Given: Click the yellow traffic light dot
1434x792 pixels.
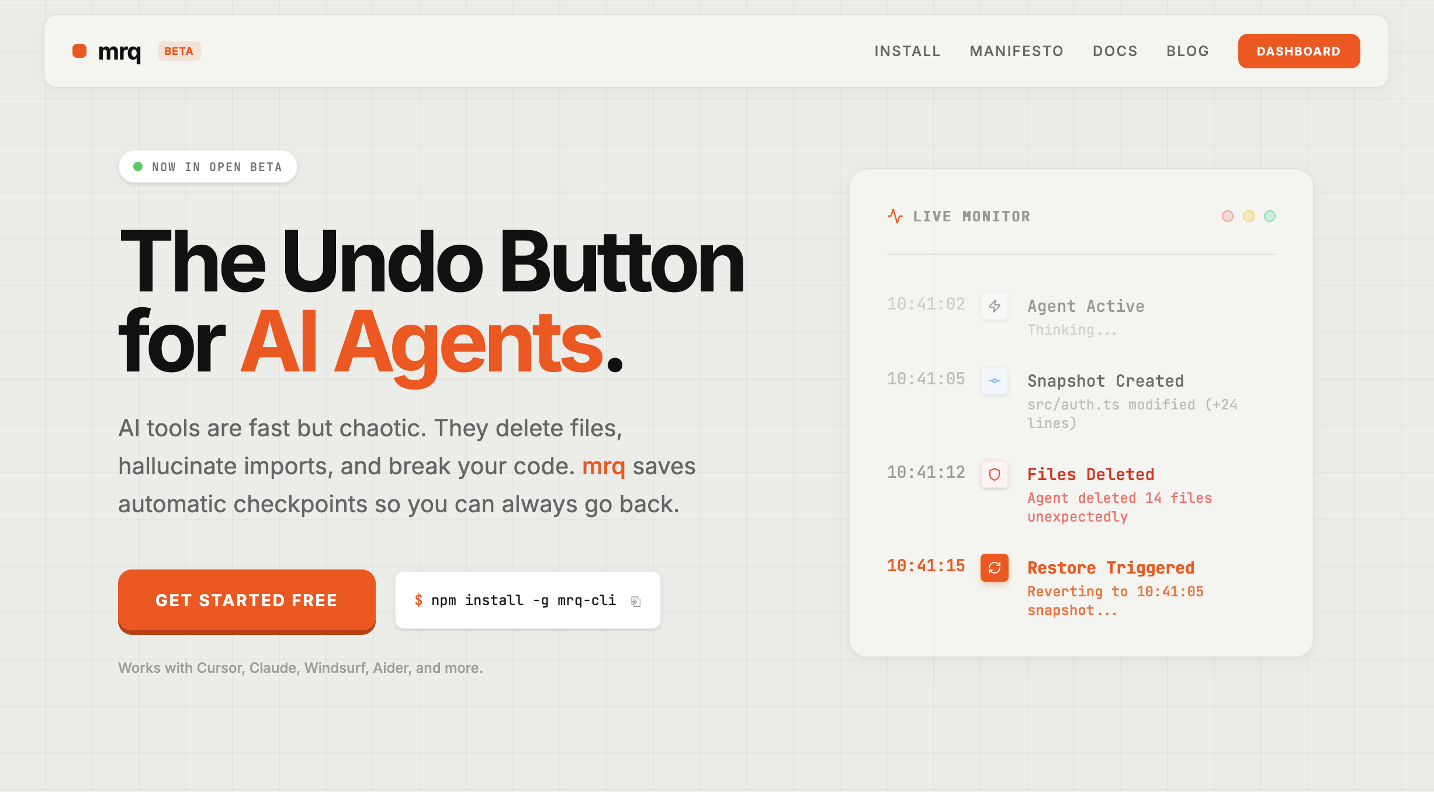Looking at the screenshot, I should click(1248, 216).
